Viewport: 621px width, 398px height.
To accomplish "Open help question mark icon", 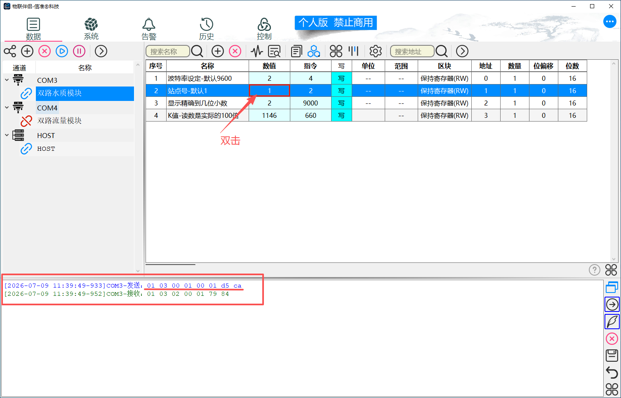I will (x=594, y=270).
